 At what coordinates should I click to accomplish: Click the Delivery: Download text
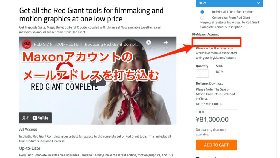point(210,83)
